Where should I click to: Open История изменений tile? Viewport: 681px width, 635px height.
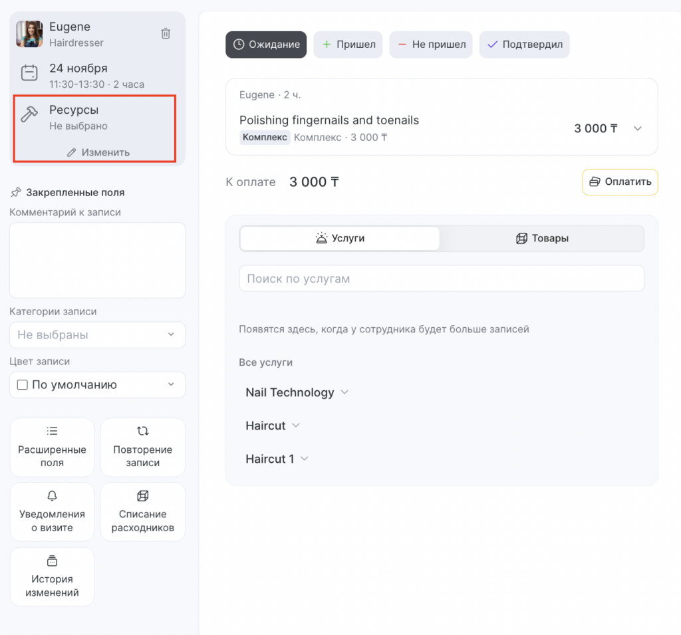(x=52, y=576)
